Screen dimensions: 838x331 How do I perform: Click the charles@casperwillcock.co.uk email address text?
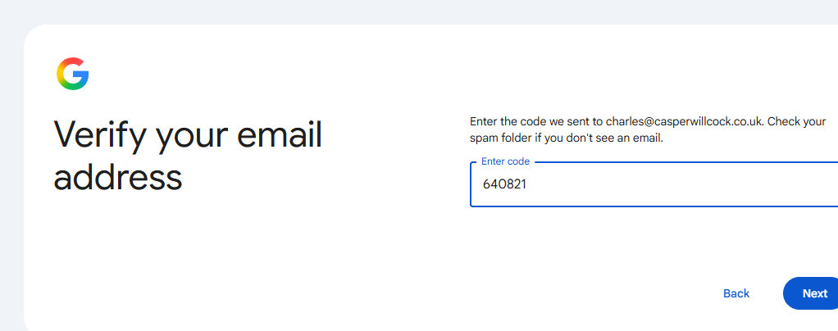(x=685, y=122)
